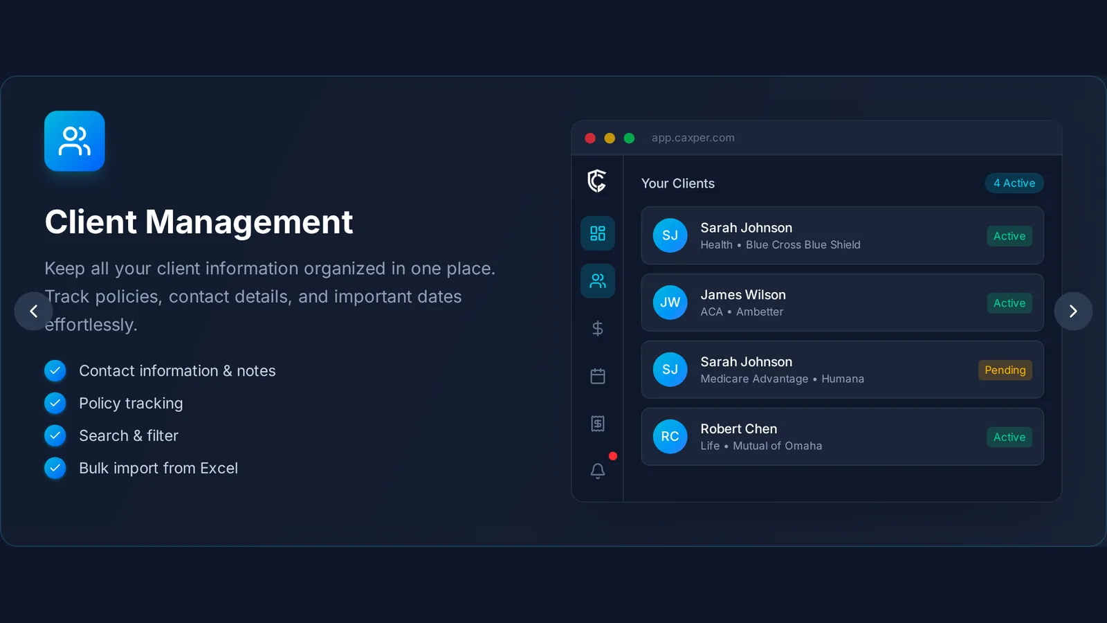Open the notifications bell icon

(x=598, y=471)
